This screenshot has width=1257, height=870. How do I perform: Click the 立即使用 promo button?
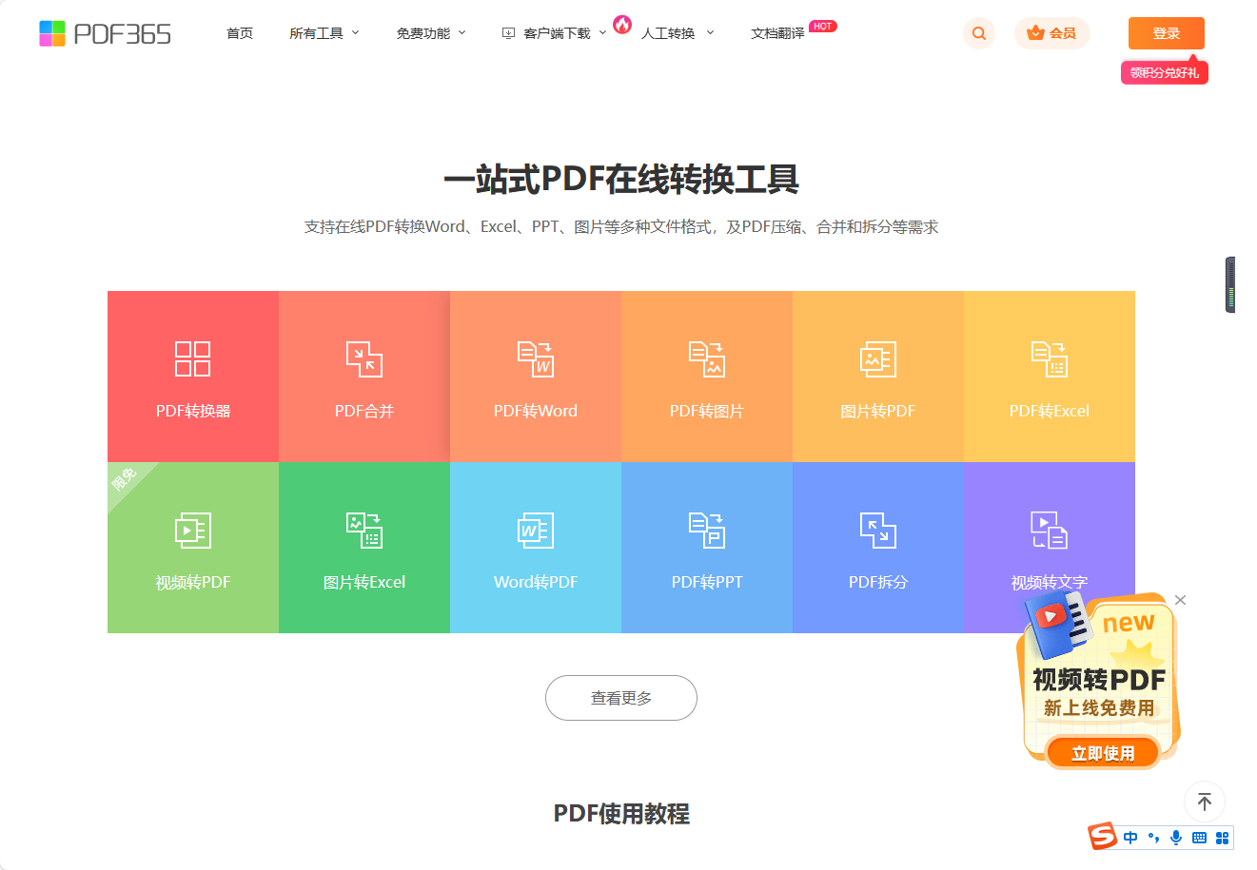tap(1103, 753)
